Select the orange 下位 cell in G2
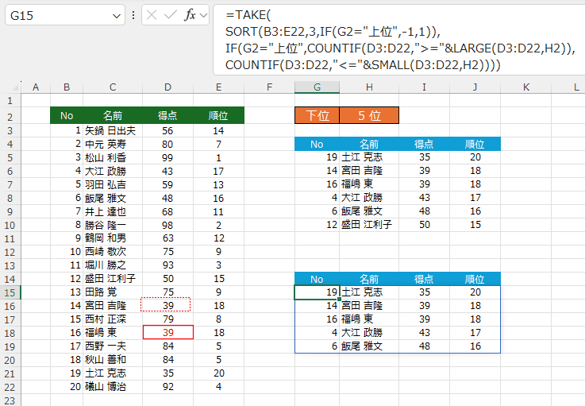The height and width of the screenshot is (406, 585). (x=317, y=115)
